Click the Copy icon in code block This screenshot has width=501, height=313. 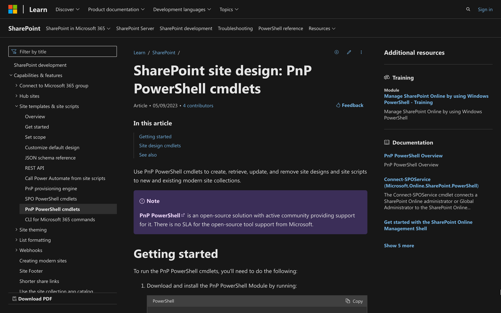[348, 301]
